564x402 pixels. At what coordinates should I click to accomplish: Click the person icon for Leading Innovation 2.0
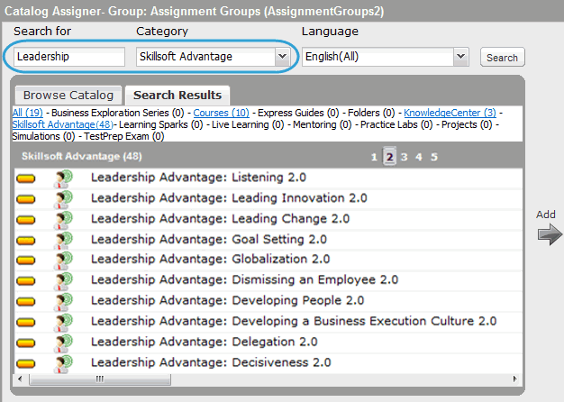click(x=63, y=199)
